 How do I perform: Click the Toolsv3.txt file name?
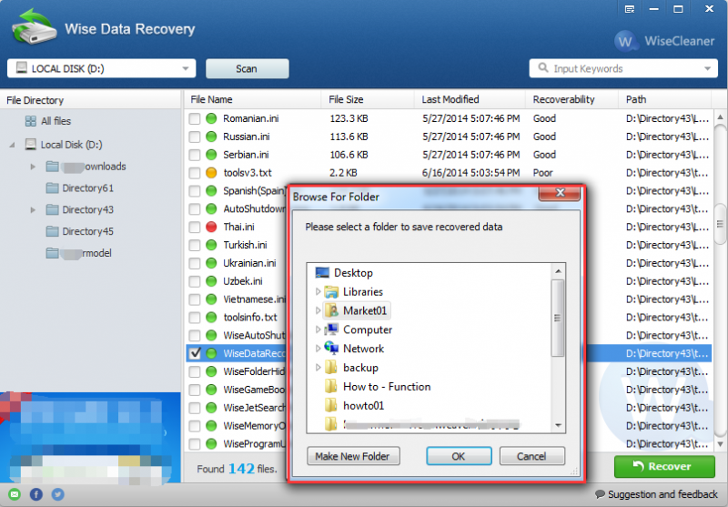pos(248,173)
